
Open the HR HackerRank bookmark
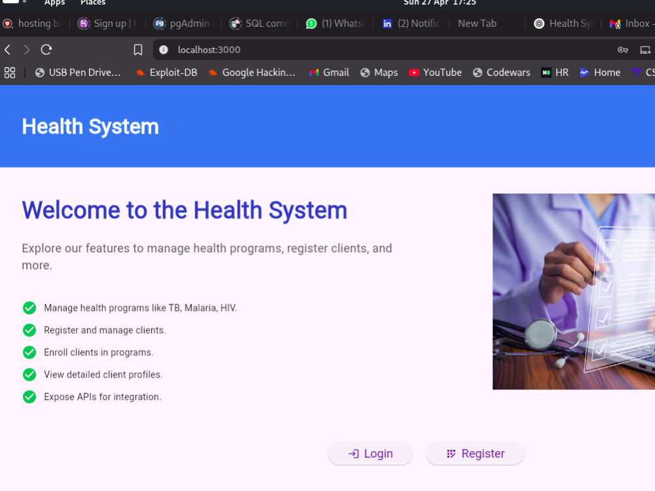pos(555,73)
